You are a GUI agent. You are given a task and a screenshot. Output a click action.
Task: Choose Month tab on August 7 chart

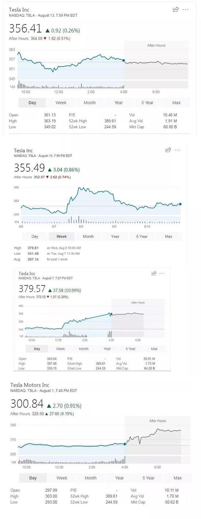(84, 349)
